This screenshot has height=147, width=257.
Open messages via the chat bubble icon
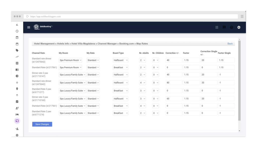[224, 27]
